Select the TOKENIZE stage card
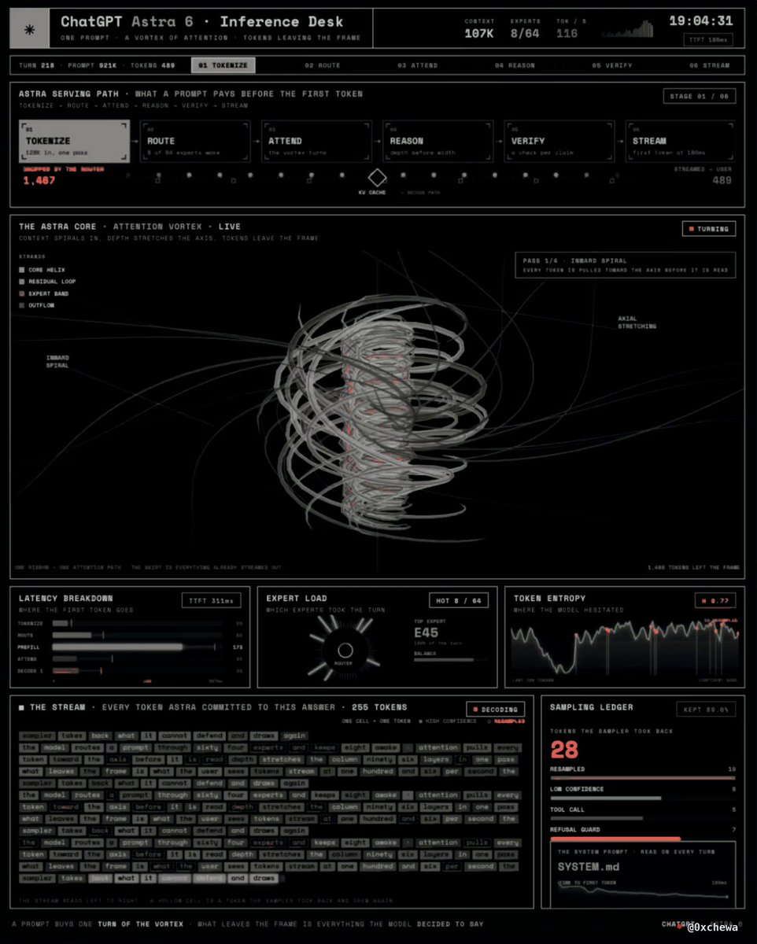 (74, 141)
